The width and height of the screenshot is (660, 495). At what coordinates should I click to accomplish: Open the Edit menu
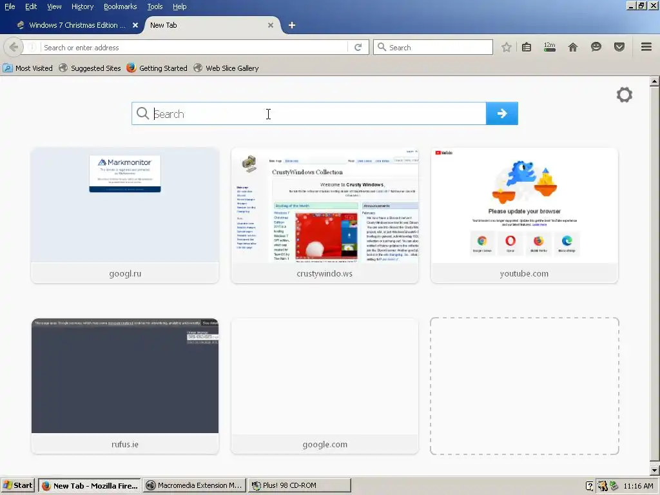coord(31,6)
